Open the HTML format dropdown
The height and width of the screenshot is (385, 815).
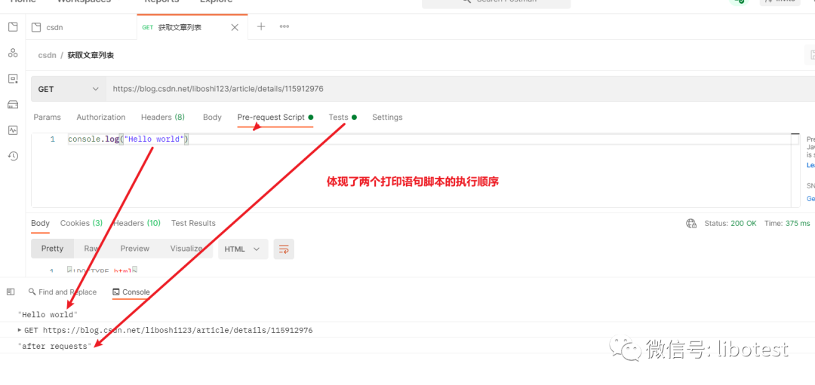[243, 249]
